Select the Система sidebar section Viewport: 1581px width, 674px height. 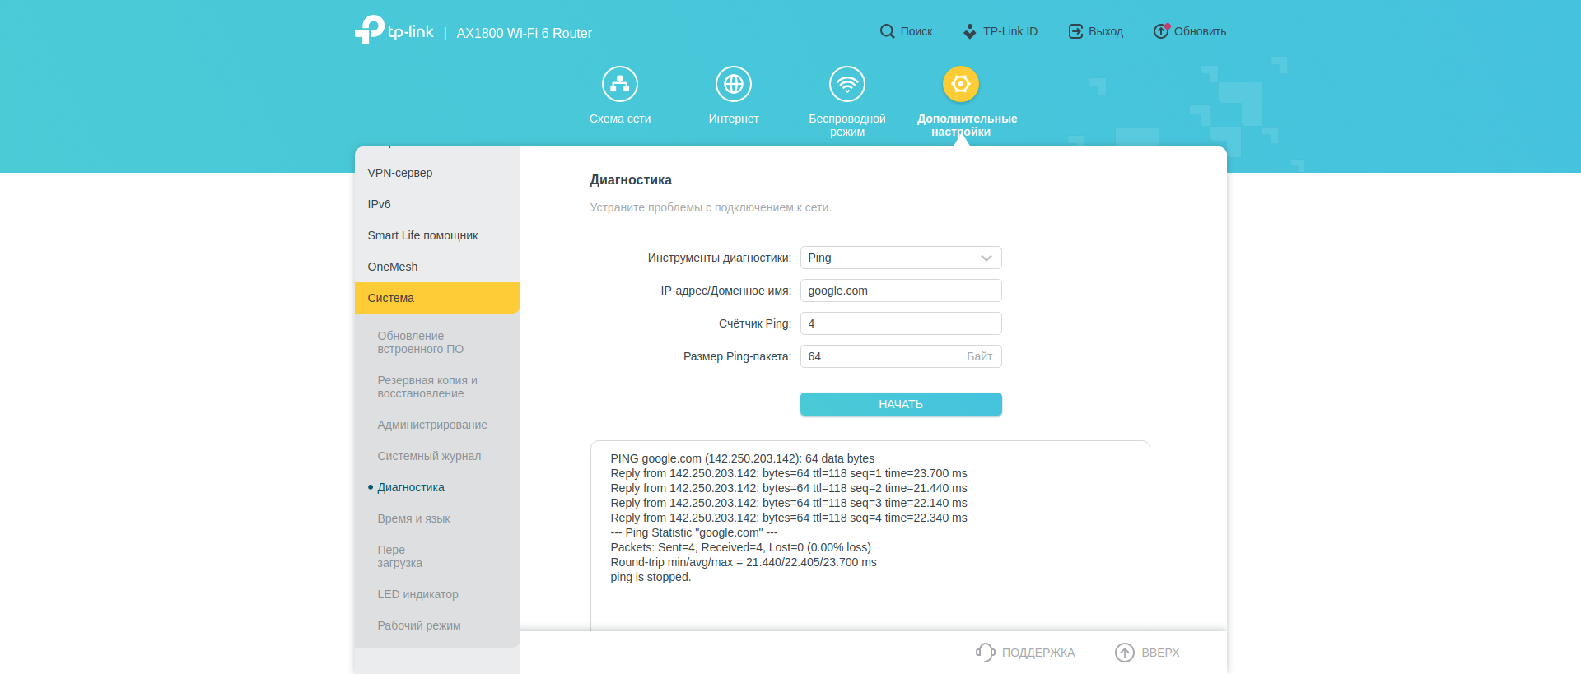[437, 298]
